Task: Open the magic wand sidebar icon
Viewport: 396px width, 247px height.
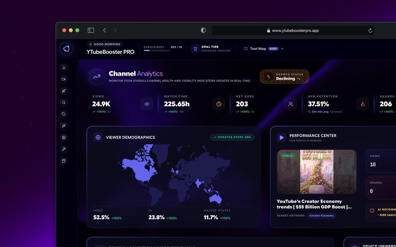Action: (x=64, y=126)
